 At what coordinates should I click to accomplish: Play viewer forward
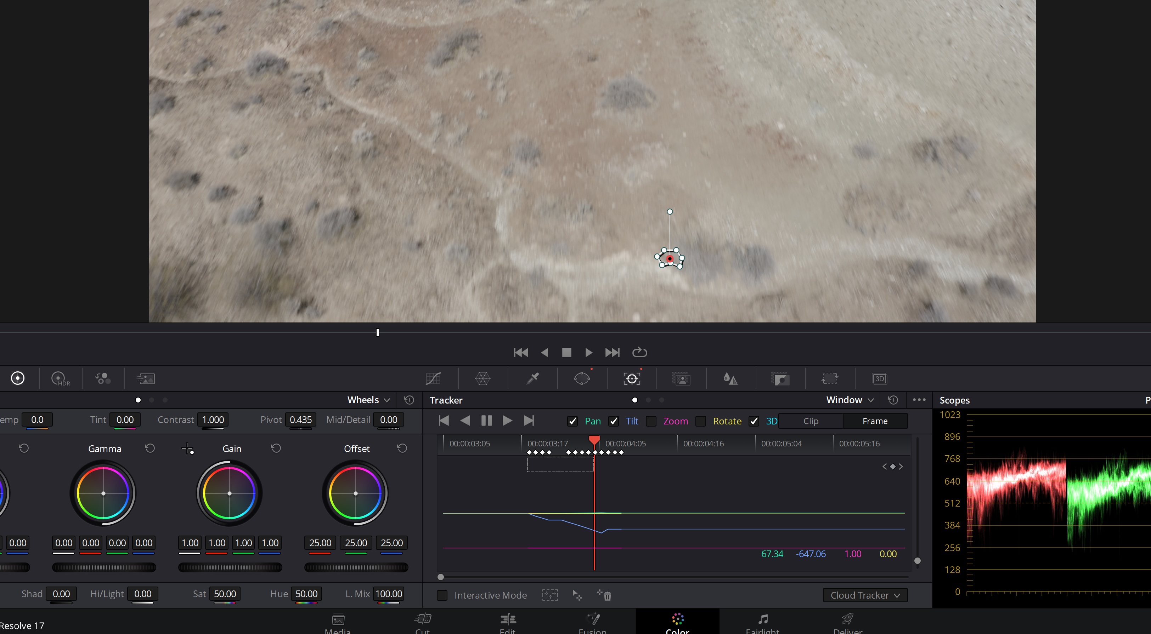click(x=589, y=353)
